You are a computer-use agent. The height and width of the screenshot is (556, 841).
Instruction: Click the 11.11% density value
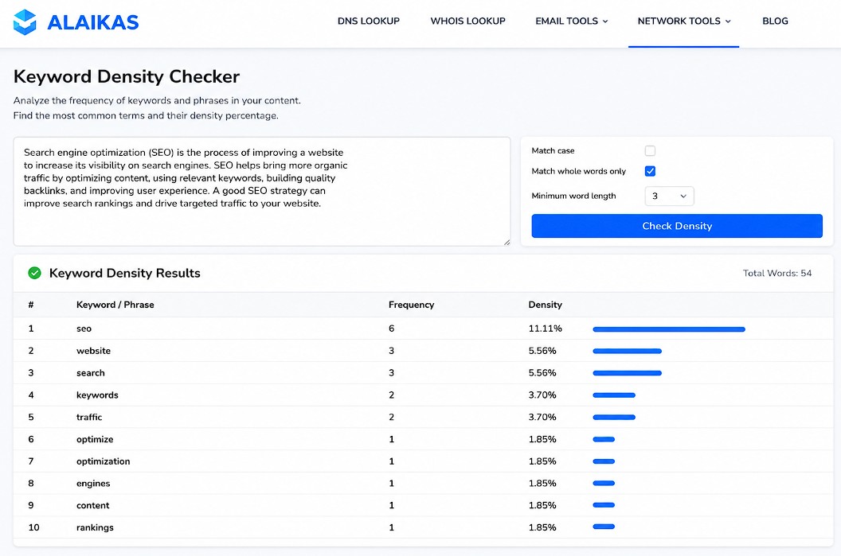[x=545, y=329]
